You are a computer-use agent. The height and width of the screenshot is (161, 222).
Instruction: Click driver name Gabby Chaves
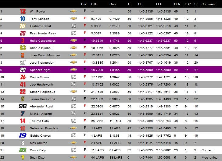40,135
